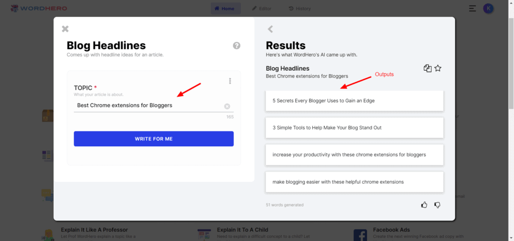Select the 'increase your productivity' headline result

tap(354, 155)
